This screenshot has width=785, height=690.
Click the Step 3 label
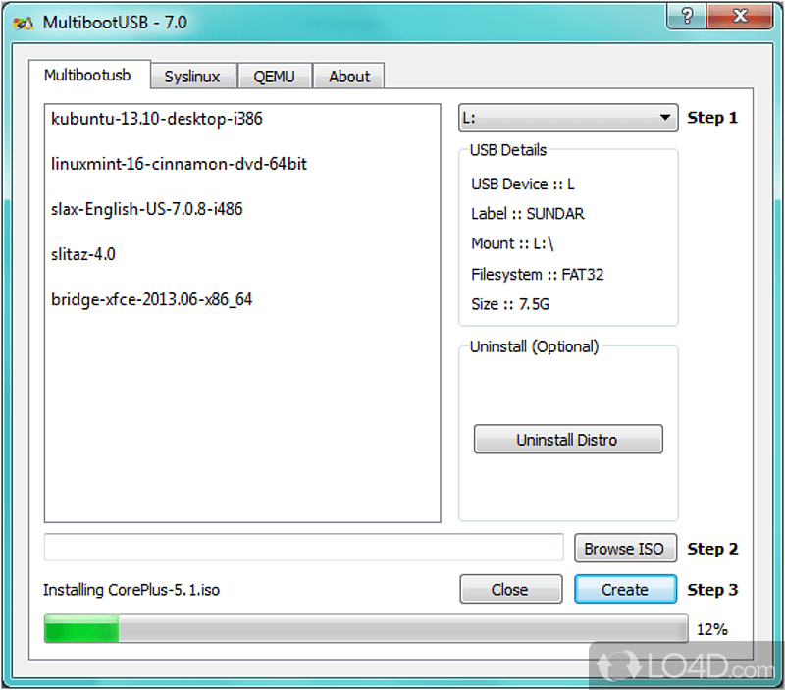712,590
